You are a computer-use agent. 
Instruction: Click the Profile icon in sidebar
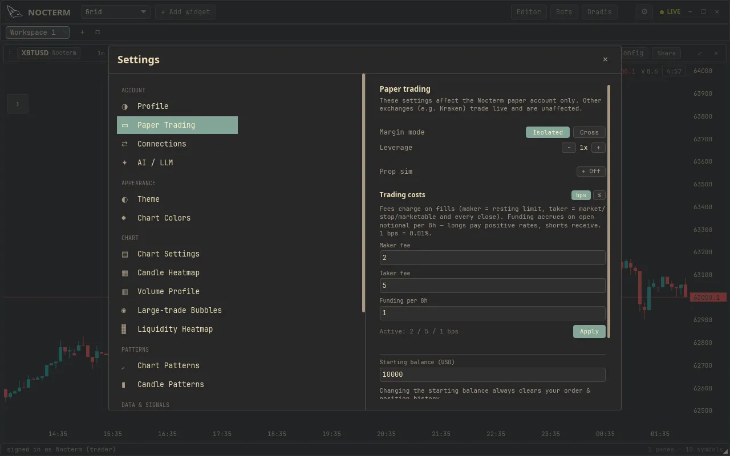coord(125,107)
